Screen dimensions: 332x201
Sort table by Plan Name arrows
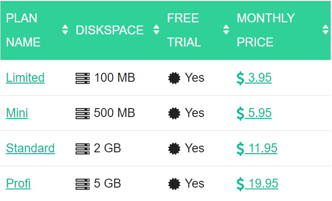point(65,30)
